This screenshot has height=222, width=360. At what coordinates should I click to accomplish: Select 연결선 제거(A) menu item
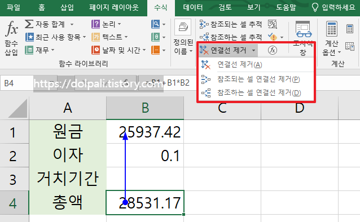coord(256,65)
